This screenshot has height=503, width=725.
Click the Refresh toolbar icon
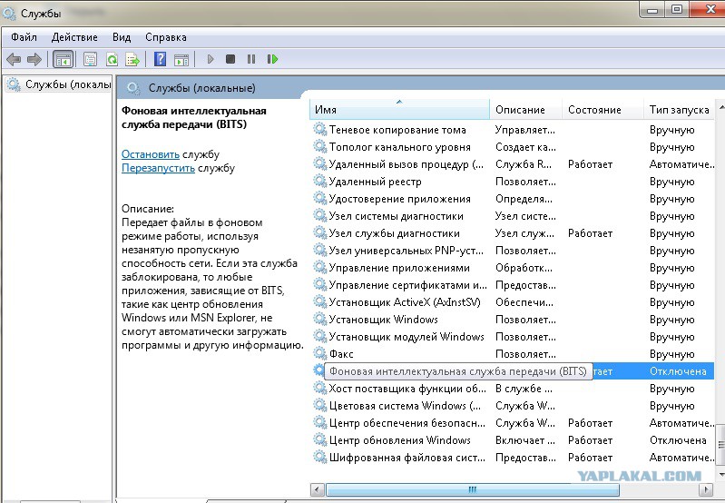[112, 59]
